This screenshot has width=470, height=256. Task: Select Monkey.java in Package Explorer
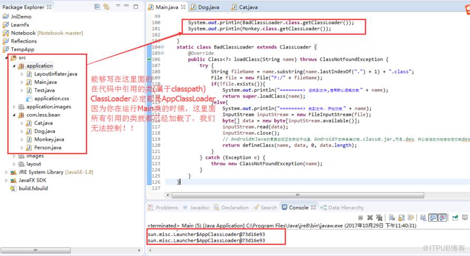pos(45,139)
